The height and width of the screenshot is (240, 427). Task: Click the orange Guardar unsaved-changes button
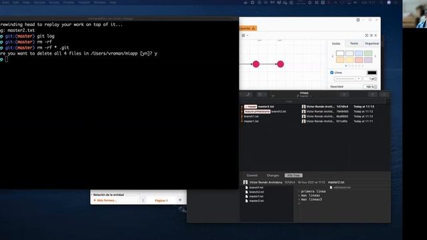pos(248,28)
